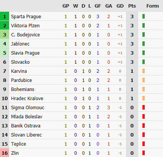Viewport: 163px width, 157px height.
Task: Click Viktoria Plzen's green form indicator
Action: 144,25
